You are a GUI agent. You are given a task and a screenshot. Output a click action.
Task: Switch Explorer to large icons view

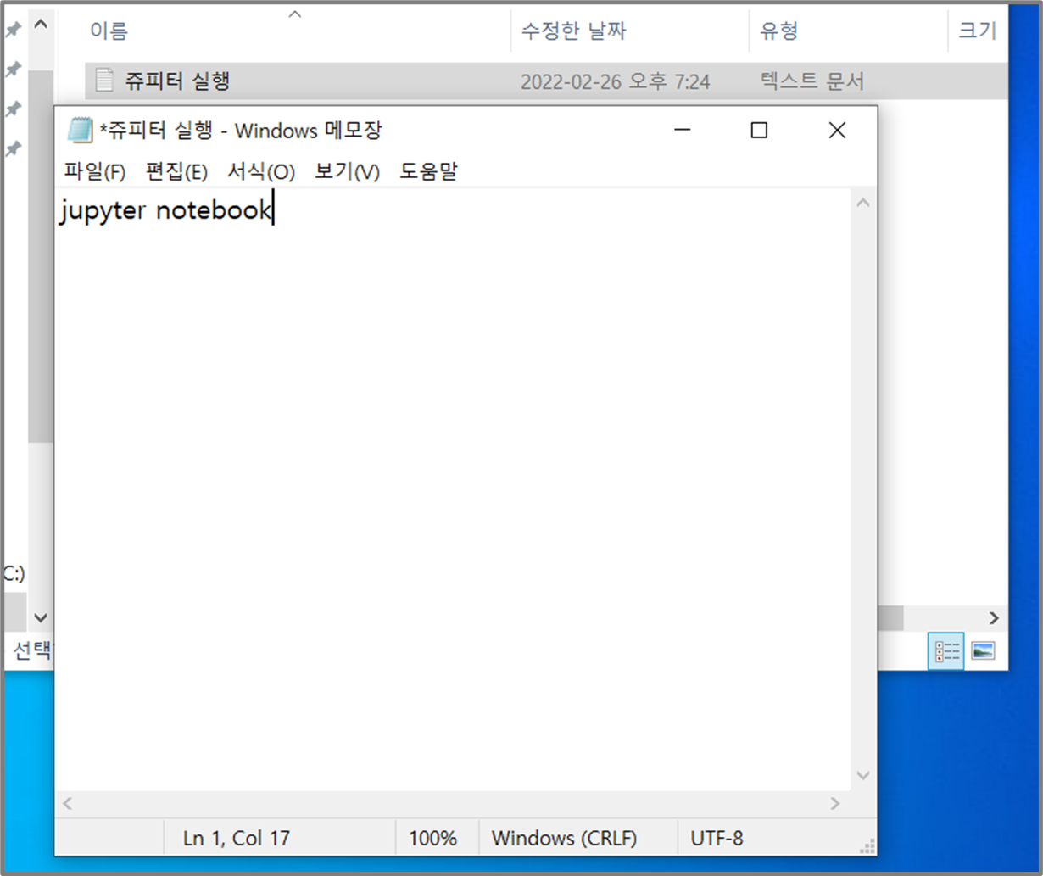(x=983, y=651)
